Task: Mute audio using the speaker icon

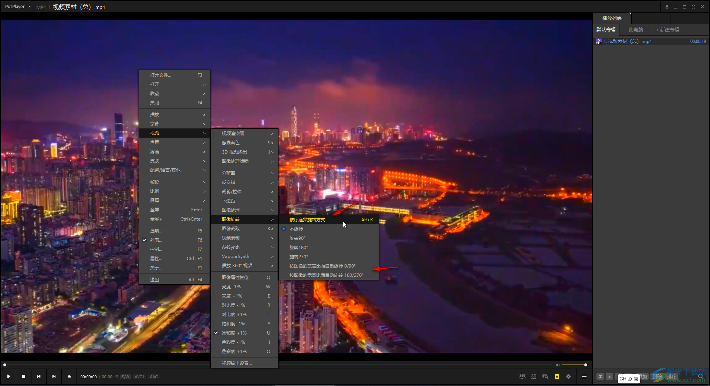Action: coord(558,365)
